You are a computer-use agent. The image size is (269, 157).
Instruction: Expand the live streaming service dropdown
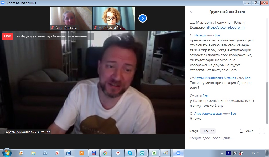pyautogui.click(x=91, y=36)
